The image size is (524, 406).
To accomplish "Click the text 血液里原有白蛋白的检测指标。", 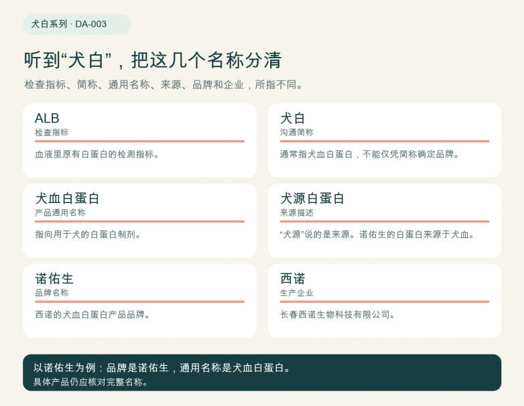I will (97, 154).
